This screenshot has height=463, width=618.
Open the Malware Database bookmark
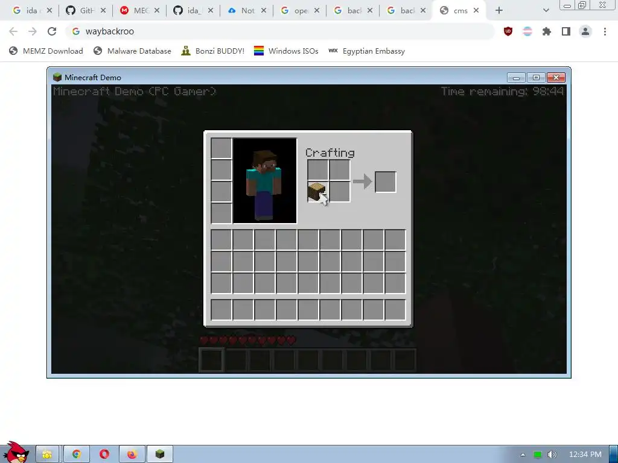pyautogui.click(x=132, y=51)
